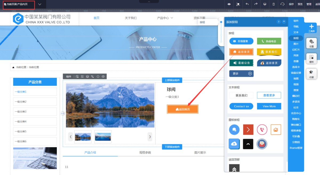Open the current page dropdown chevron
The height and width of the screenshot is (175, 320).
[x=40, y=4]
